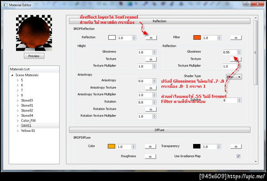Image resolution: width=267 pixels, height=181 pixels.
Task: Click the Material Editor title bar icon
Action: (5, 5)
